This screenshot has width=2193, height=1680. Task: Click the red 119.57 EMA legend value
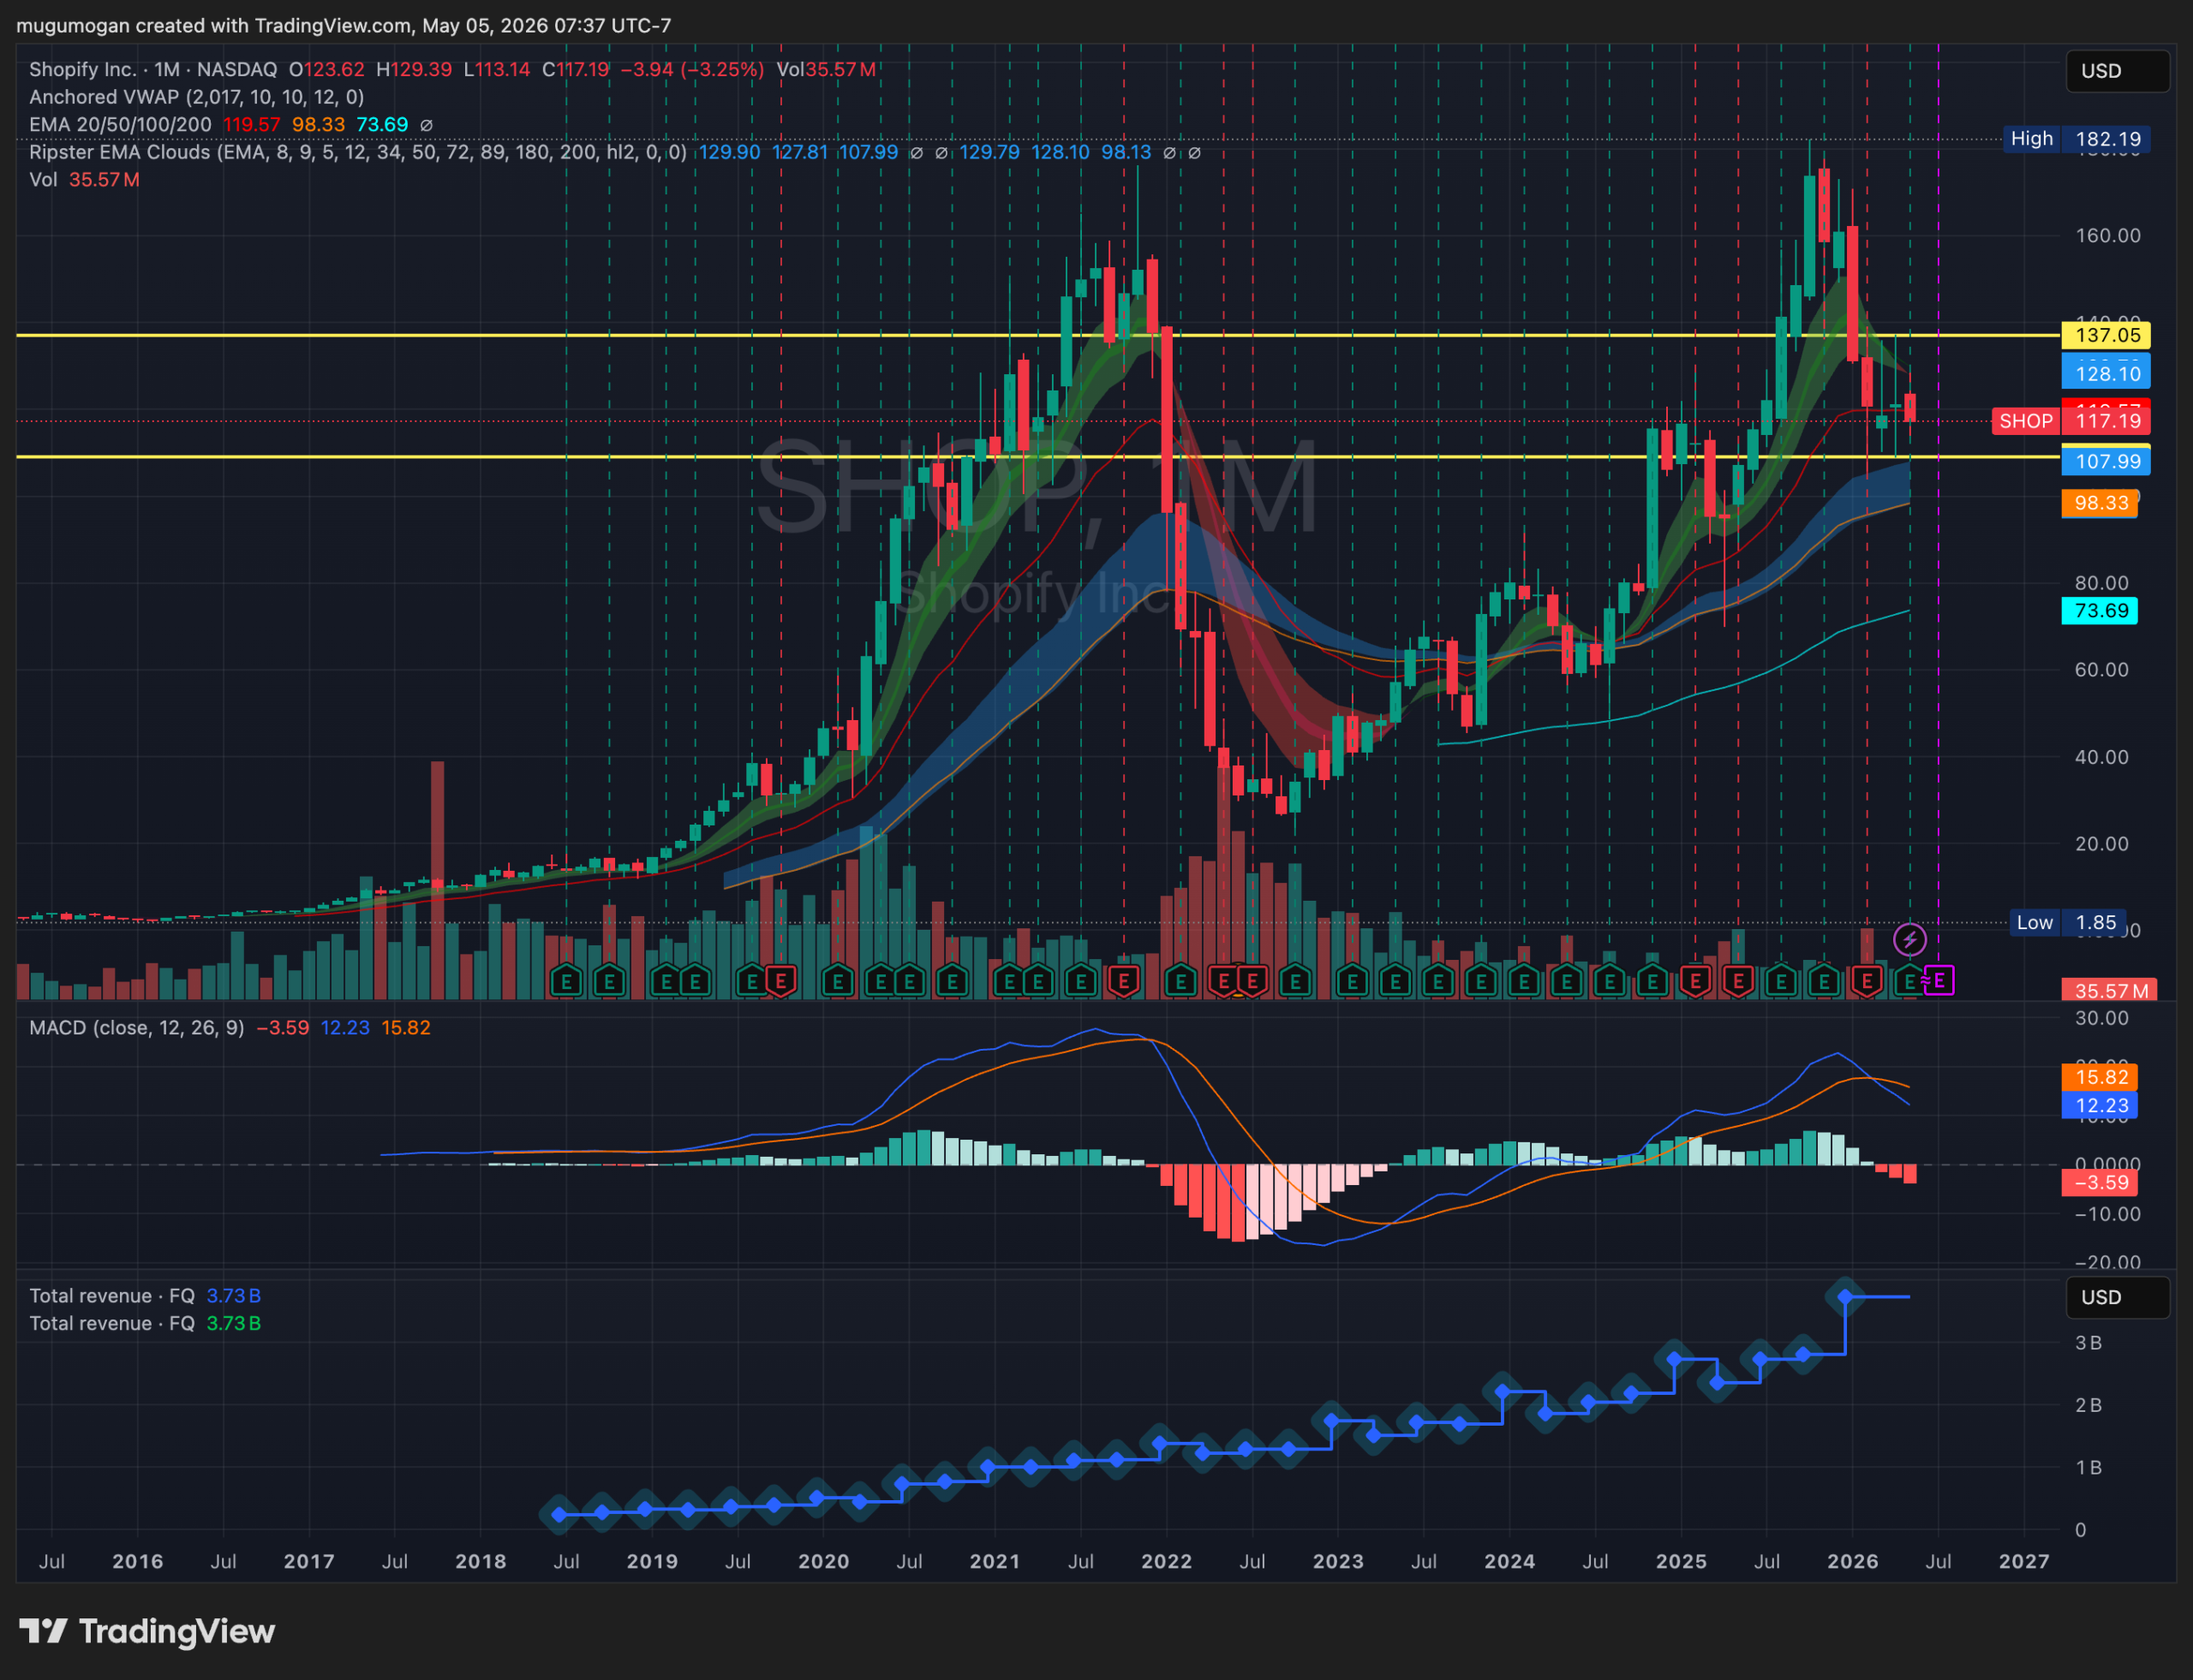pos(251,125)
